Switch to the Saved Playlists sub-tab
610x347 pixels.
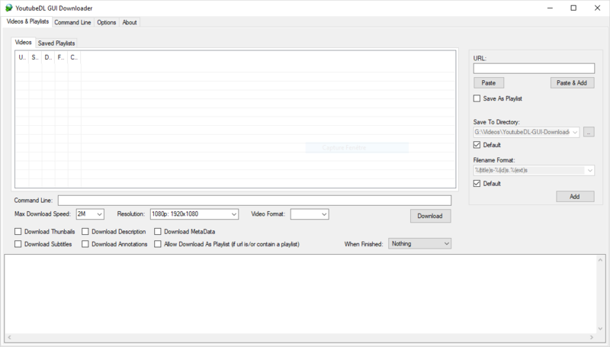(56, 43)
